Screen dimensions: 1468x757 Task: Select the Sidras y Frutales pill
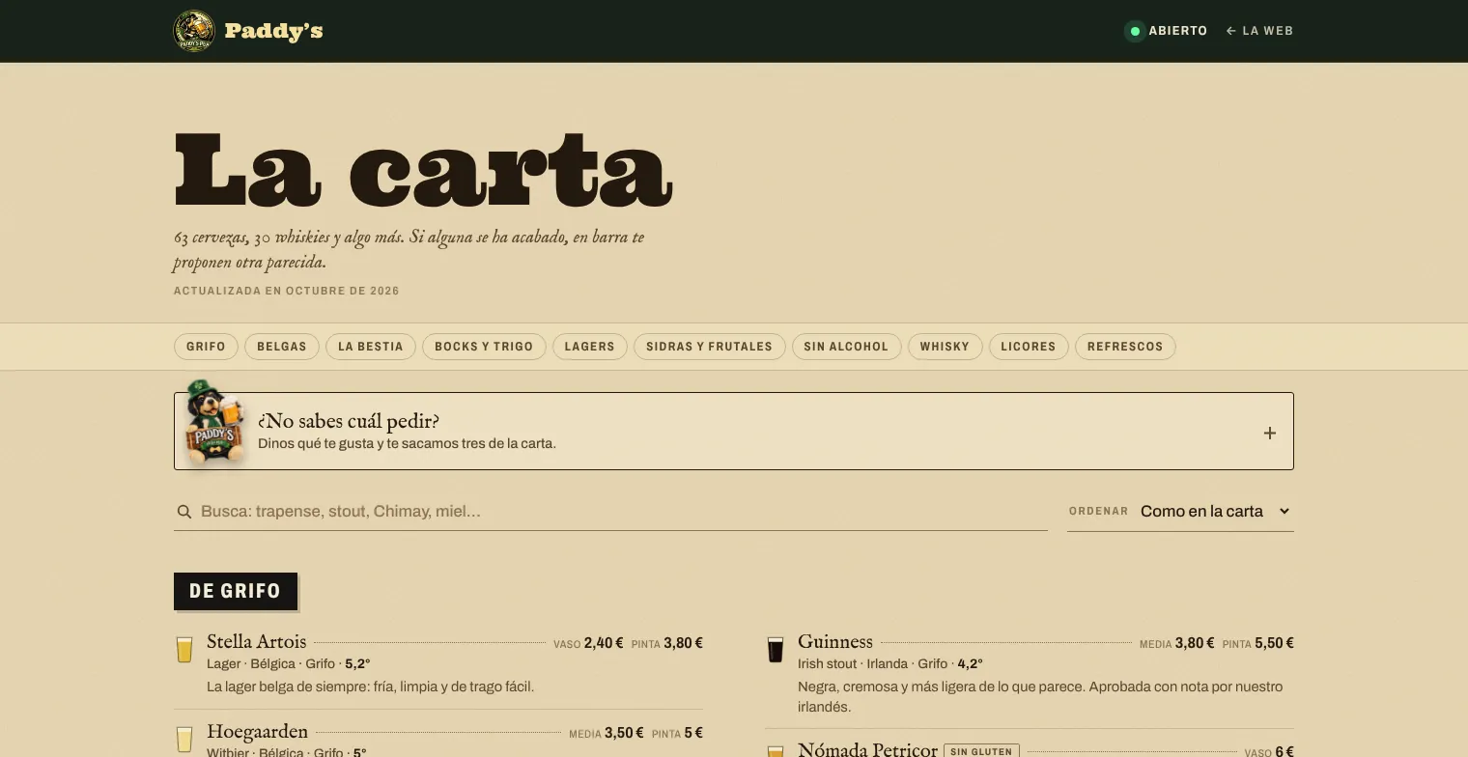710,347
